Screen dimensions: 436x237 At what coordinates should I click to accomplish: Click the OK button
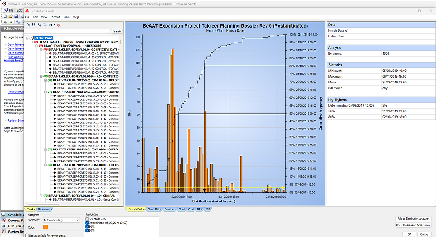pyautogui.click(x=409, y=234)
